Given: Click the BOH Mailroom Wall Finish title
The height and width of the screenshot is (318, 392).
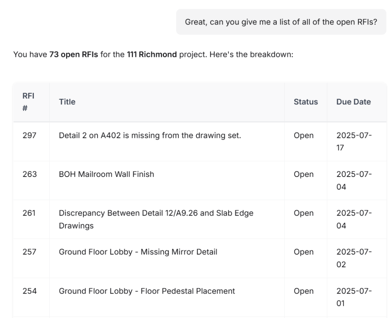Looking at the screenshot, I should (x=106, y=174).
